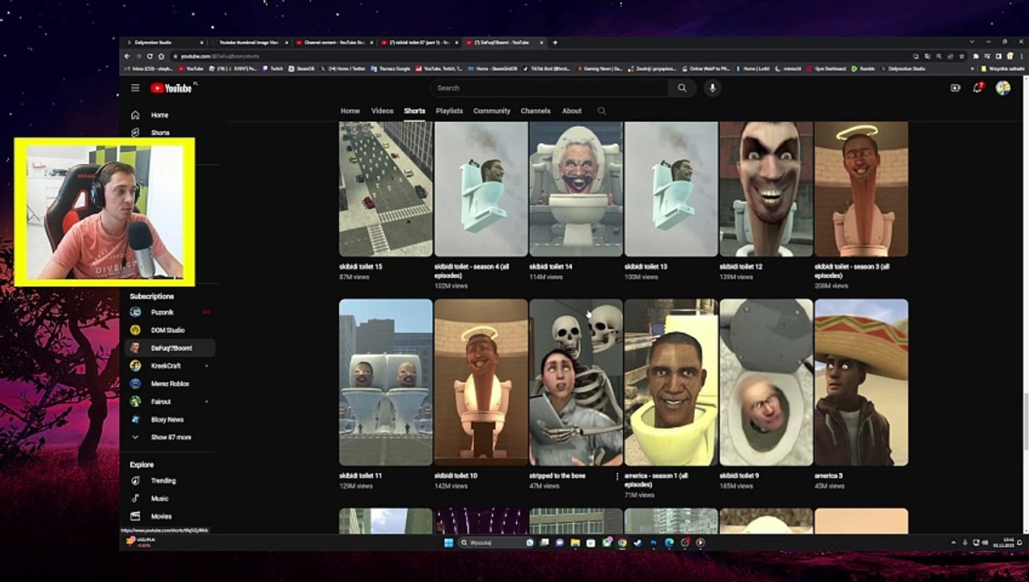Open Puzonik subscription channel
Image resolution: width=1029 pixels, height=582 pixels.
click(x=162, y=312)
